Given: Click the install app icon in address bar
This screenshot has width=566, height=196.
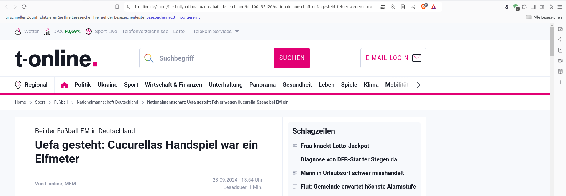Looking at the screenshot, I should pos(383,7).
